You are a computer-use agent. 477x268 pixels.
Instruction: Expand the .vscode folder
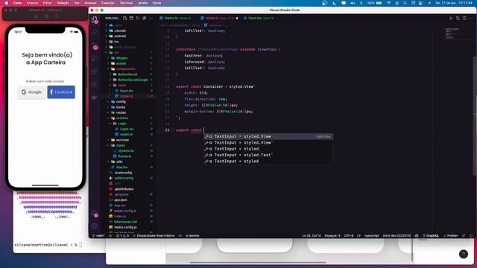[x=120, y=31]
